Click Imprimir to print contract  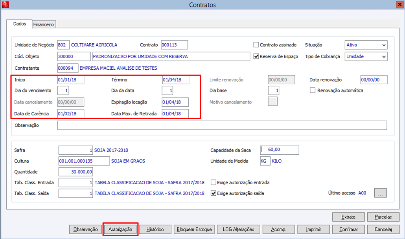tap(313, 230)
